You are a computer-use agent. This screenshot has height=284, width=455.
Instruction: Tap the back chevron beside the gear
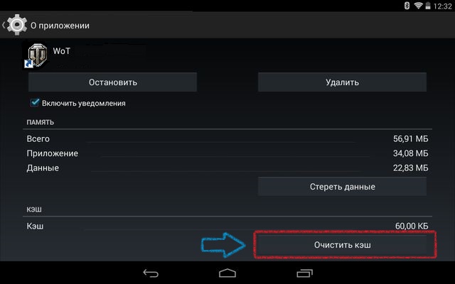pos(4,26)
